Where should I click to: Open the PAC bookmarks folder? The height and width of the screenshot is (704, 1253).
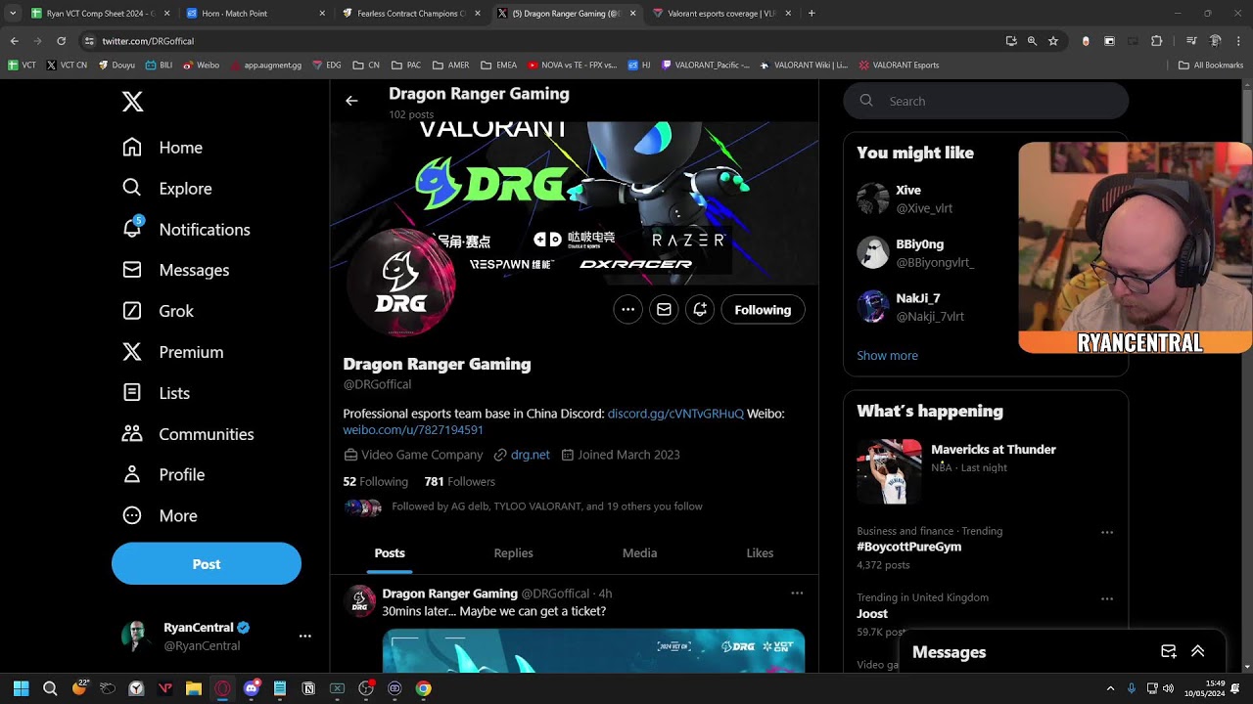coord(406,66)
